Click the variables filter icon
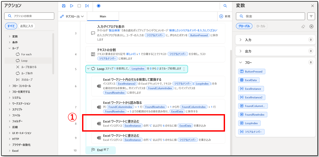Viewport: 319px width, 157px height. click(311, 16)
